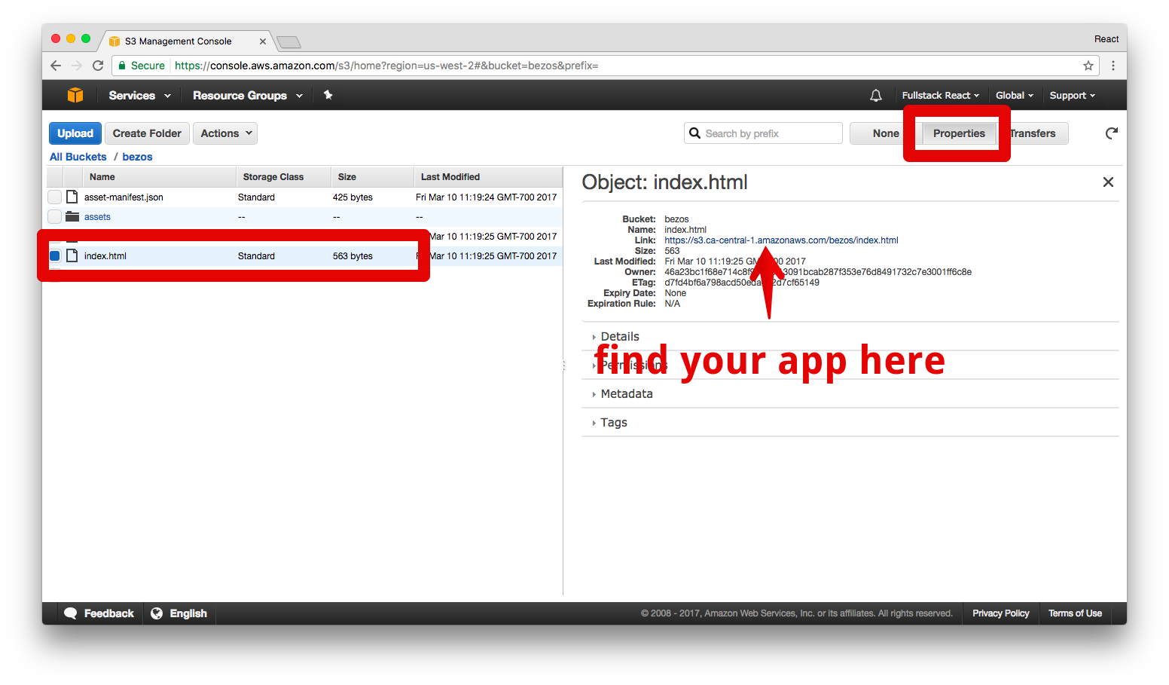Screen dimensions: 1169x685
Task: Select the Properties tab
Action: pos(959,133)
